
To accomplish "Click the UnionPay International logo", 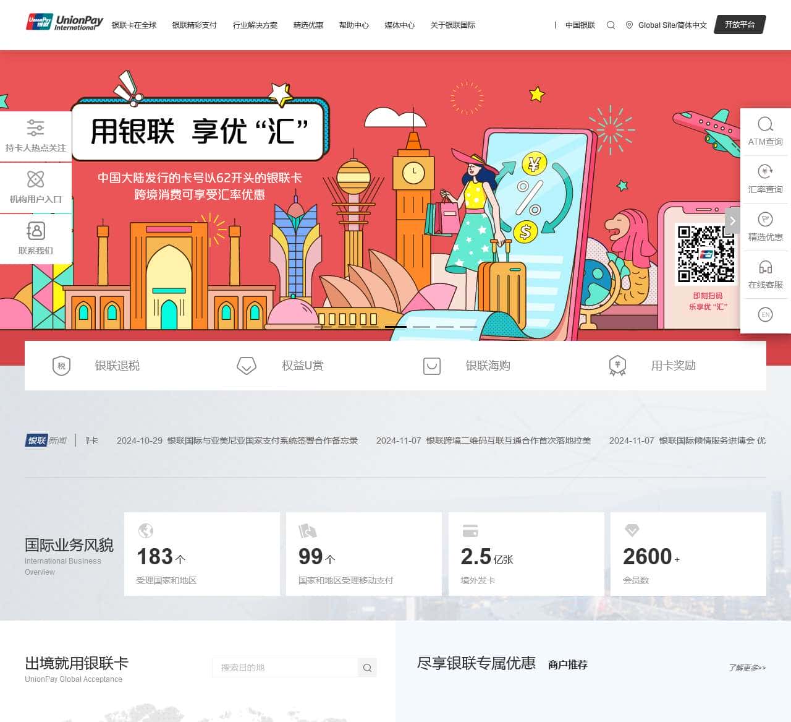I will (x=65, y=23).
